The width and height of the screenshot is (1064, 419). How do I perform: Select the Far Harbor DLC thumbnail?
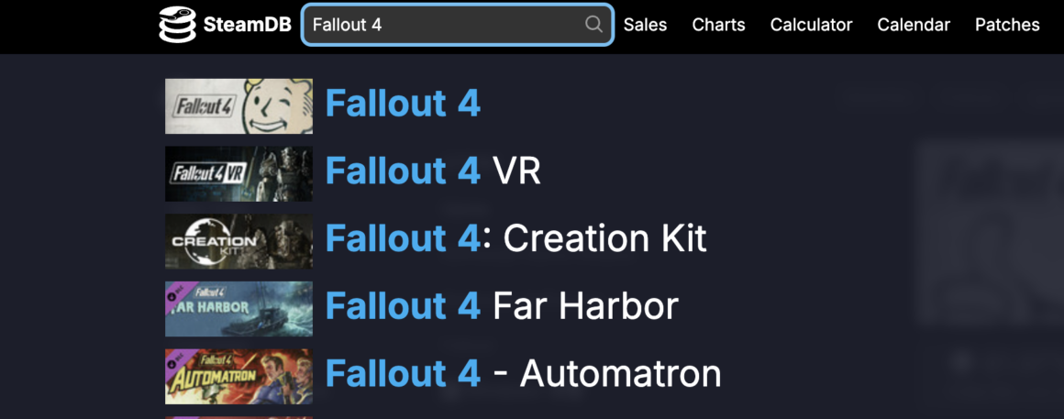click(x=238, y=309)
